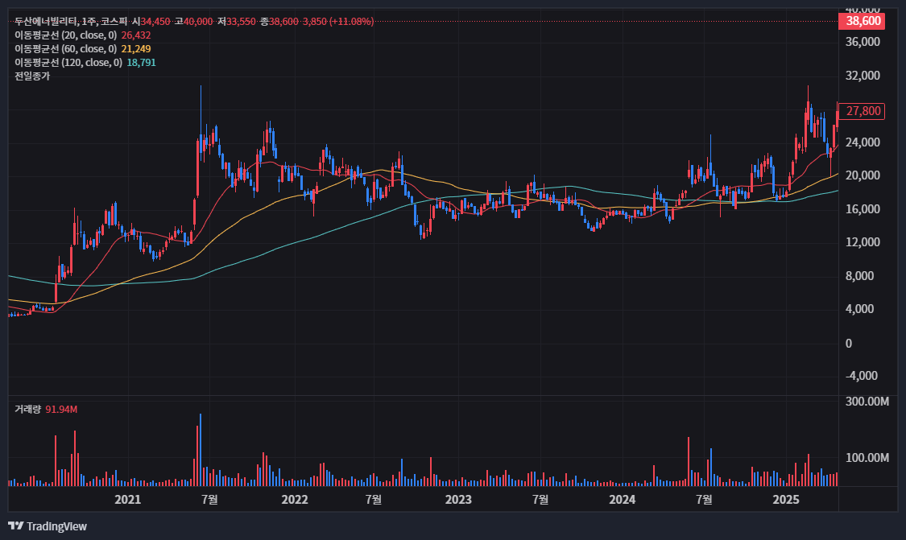
Task: Click the open price value 34,450
Action: click(155, 22)
